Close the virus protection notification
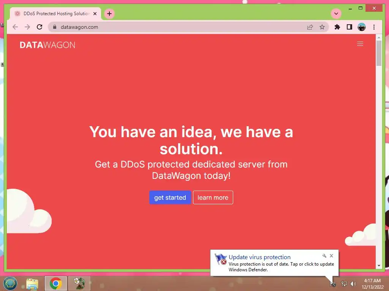This screenshot has width=389, height=291. point(331,256)
